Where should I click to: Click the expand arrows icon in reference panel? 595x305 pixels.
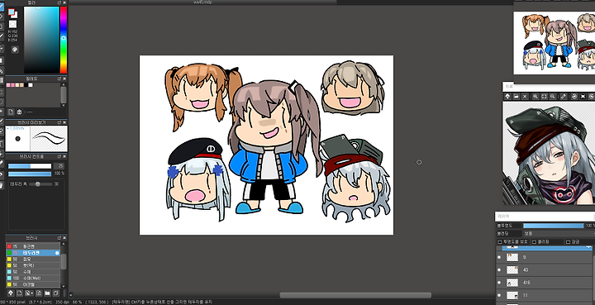point(583,97)
